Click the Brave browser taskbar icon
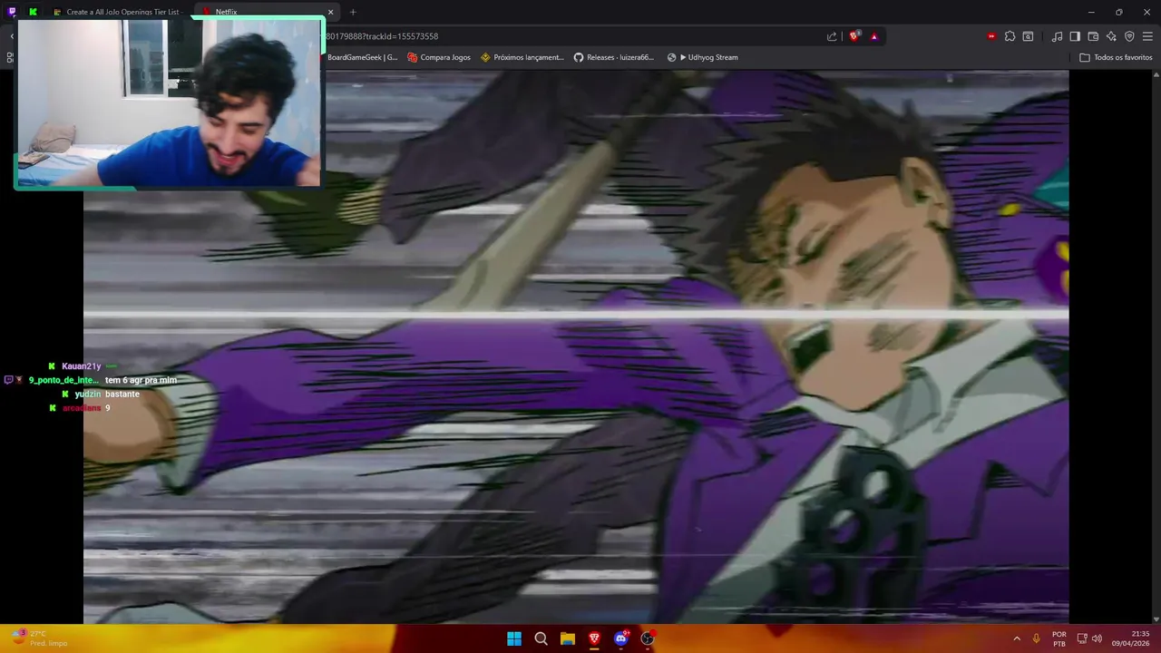 pyautogui.click(x=594, y=638)
